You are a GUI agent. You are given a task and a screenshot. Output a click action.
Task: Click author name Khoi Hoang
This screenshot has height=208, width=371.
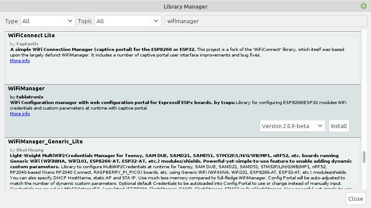(30, 150)
